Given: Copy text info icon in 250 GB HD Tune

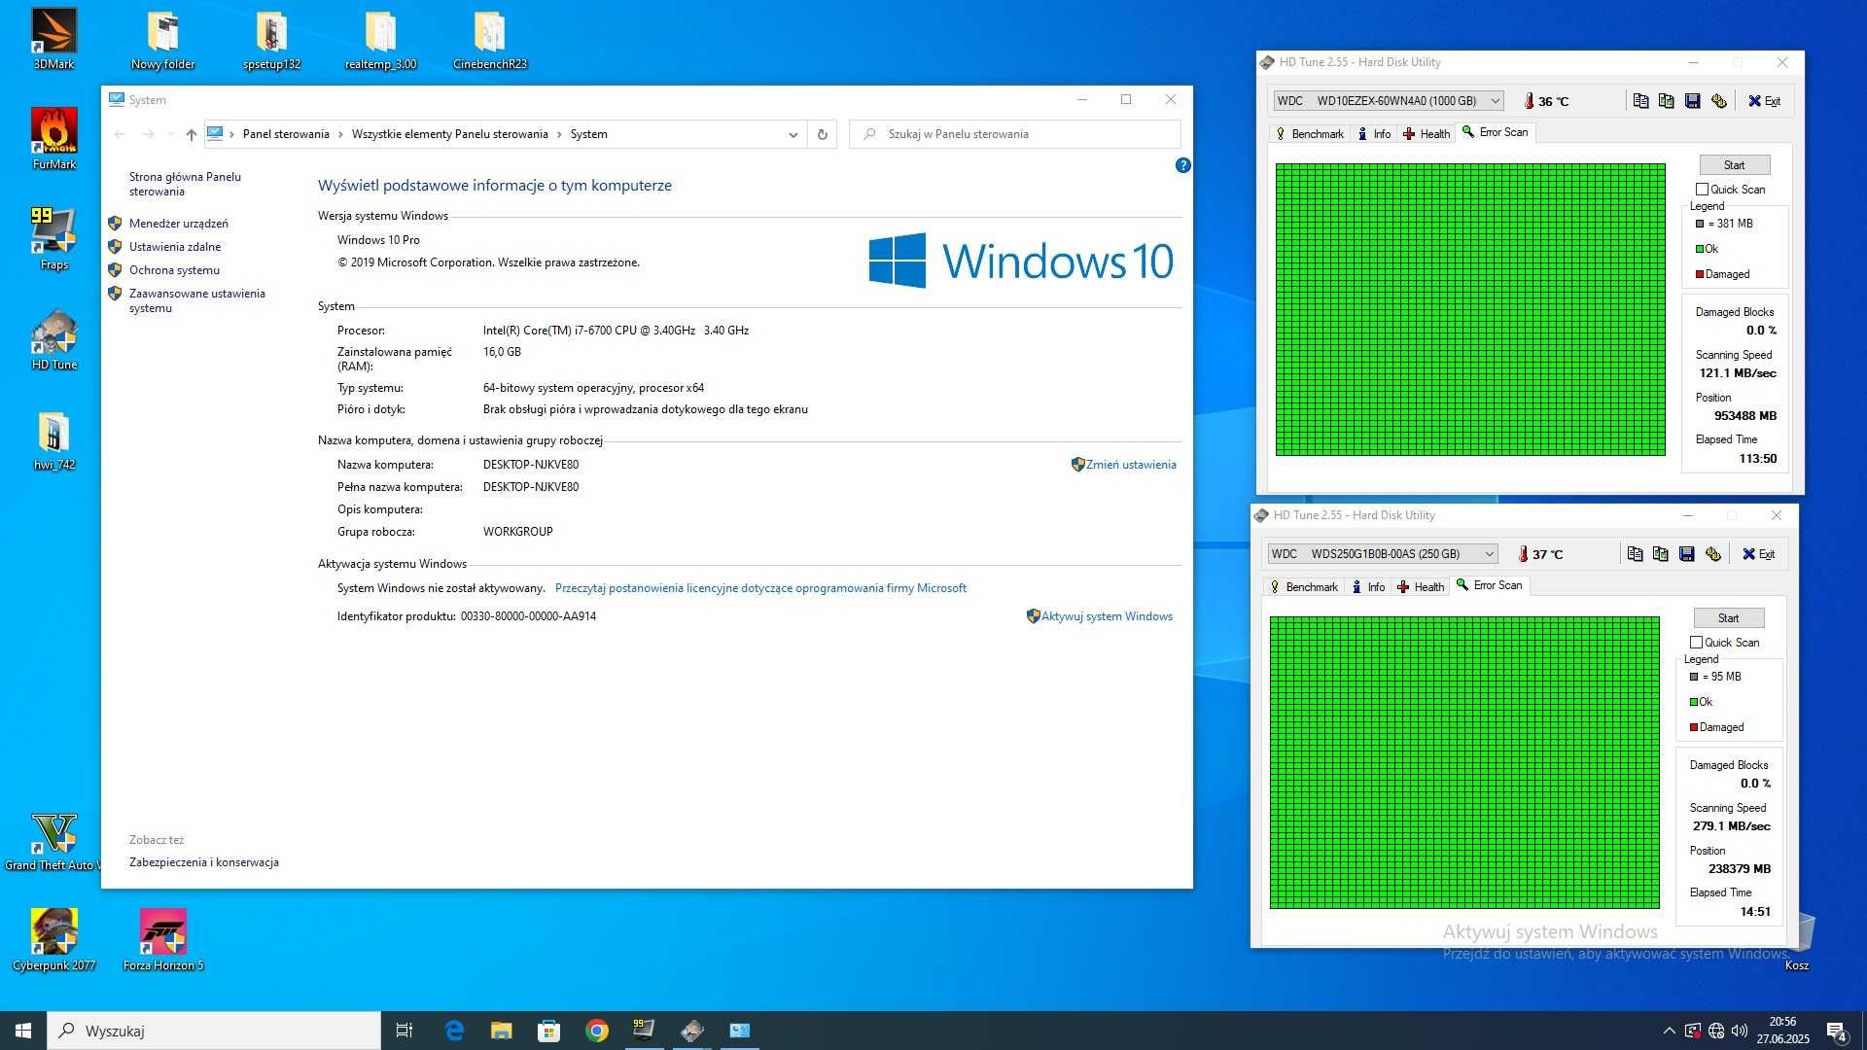Looking at the screenshot, I should pos(1636,554).
